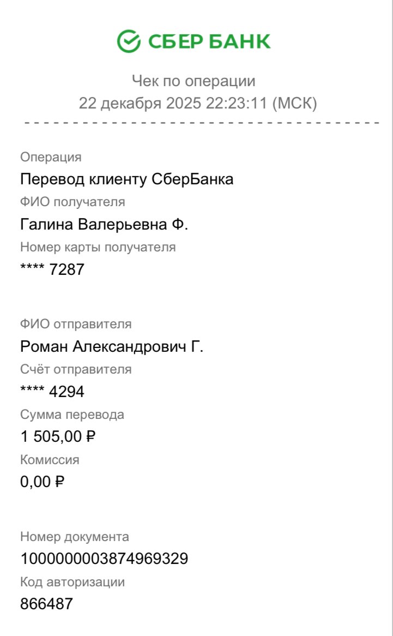Viewport: 393px width, 636px height.
Task: Click the 'Код авторизации' label
Action: tap(72, 582)
